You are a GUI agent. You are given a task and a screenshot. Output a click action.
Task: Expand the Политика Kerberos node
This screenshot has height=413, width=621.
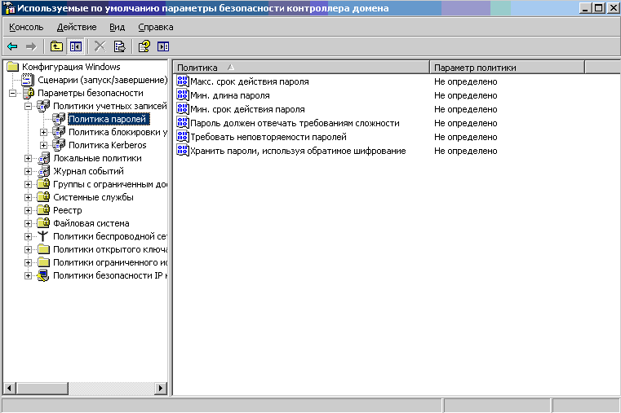click(43, 146)
